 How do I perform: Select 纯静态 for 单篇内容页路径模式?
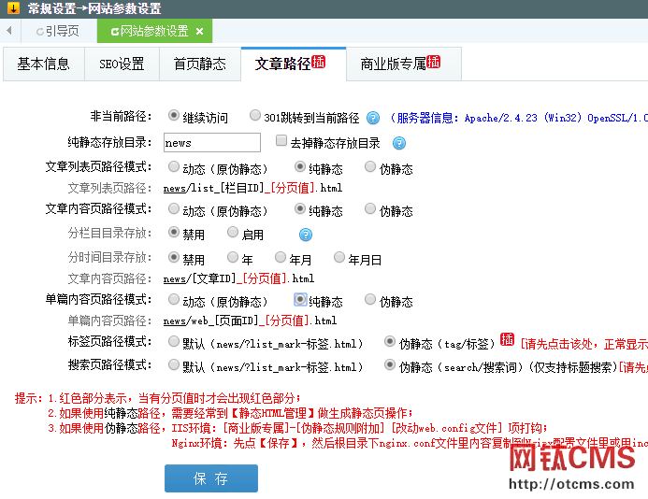[x=300, y=299]
